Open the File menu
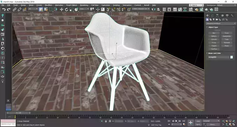237x127 pixels. point(3,5)
